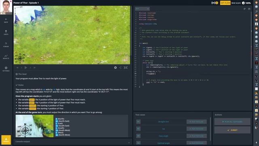Go back using the Back sidebar icon

6,20
